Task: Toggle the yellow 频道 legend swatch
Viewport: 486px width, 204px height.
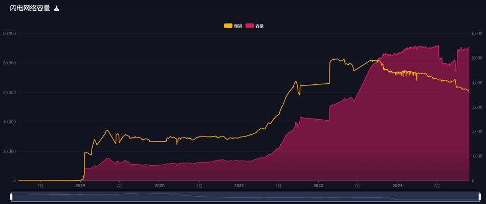Action: 228,26
